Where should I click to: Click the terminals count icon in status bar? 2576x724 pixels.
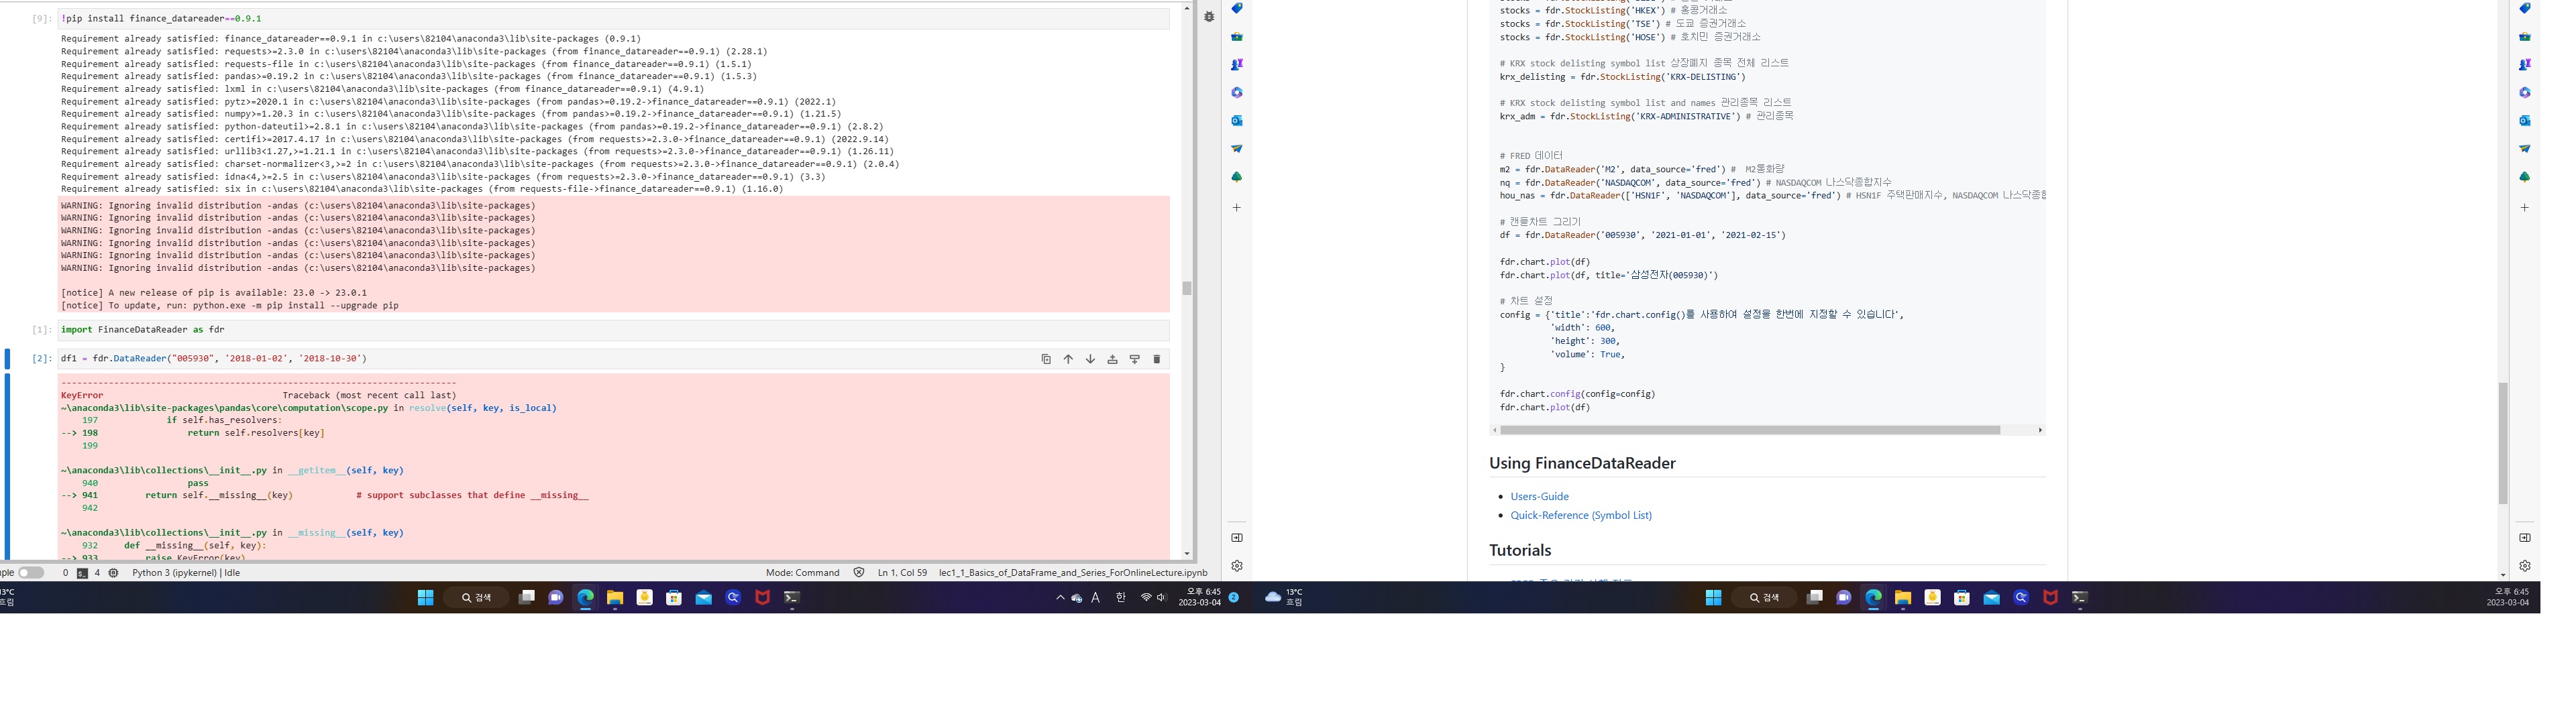coord(82,573)
